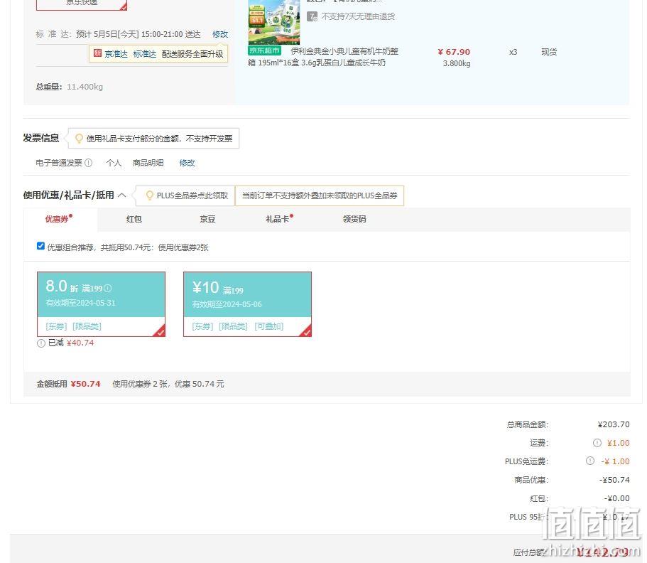Click the 预计 5月5日[今天] 15:00-21:00 送达 text
647x563 pixels.
138,34
